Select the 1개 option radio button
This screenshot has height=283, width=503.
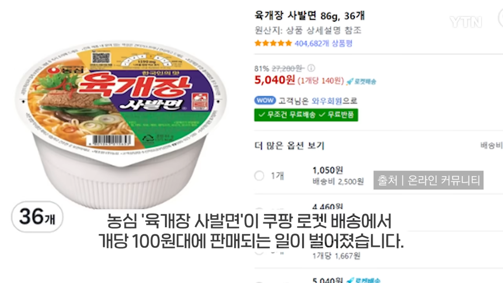point(259,176)
